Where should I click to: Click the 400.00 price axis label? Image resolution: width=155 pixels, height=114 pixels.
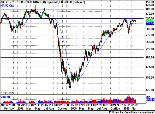pos(150,9)
